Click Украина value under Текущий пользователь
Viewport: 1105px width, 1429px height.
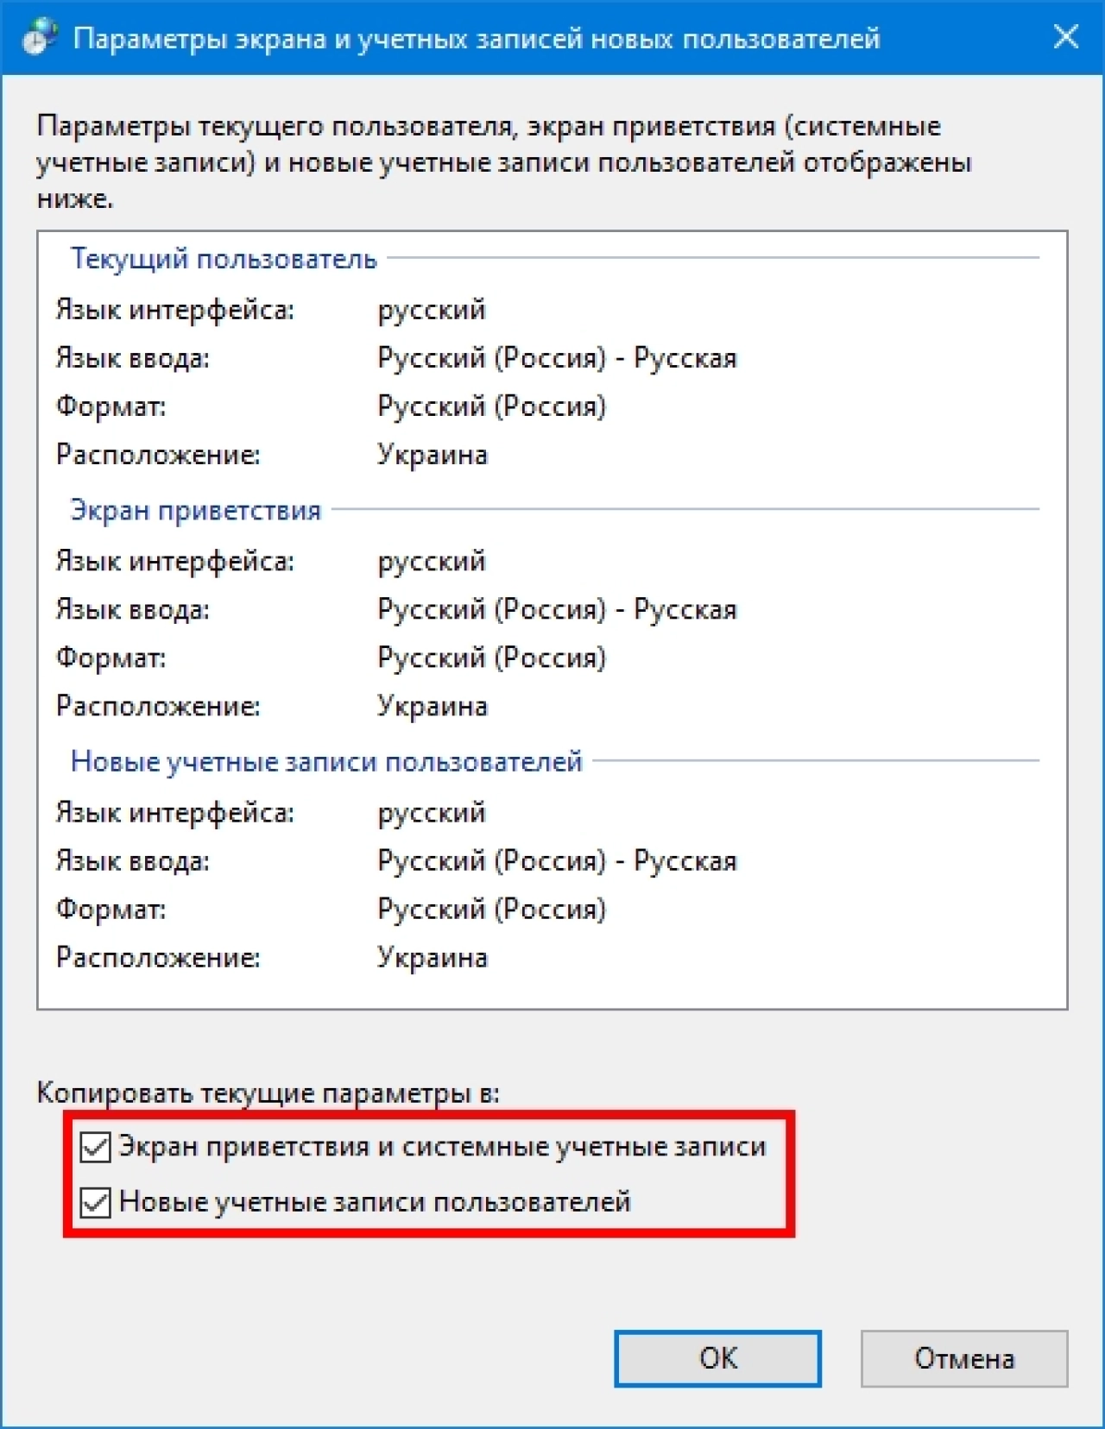(433, 455)
